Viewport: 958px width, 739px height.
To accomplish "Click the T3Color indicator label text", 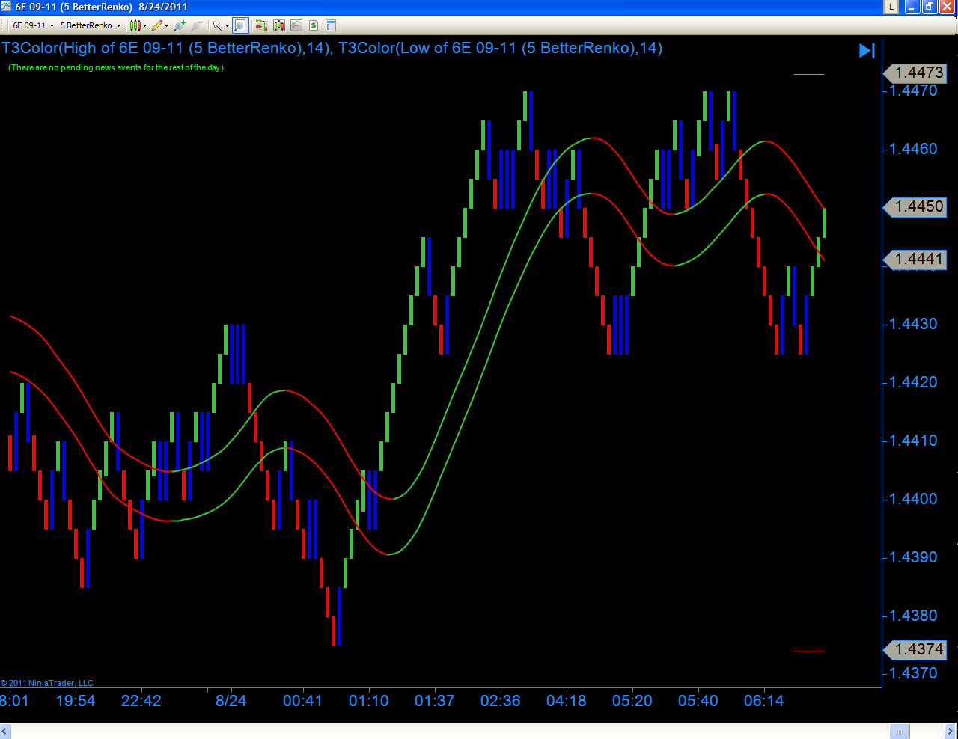I will [x=332, y=48].
